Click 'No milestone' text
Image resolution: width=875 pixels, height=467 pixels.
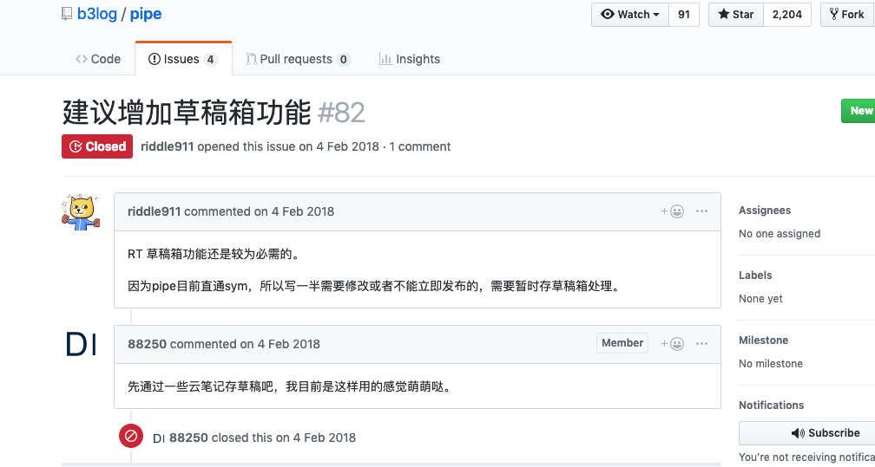coord(771,363)
